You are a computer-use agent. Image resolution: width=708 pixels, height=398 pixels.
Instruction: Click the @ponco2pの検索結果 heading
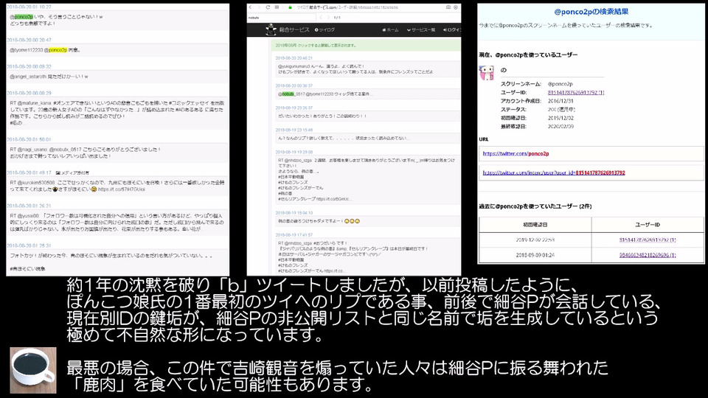coord(591,12)
